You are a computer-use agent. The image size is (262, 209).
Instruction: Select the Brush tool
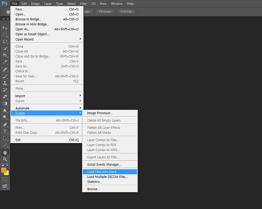pyautogui.click(x=5, y=76)
